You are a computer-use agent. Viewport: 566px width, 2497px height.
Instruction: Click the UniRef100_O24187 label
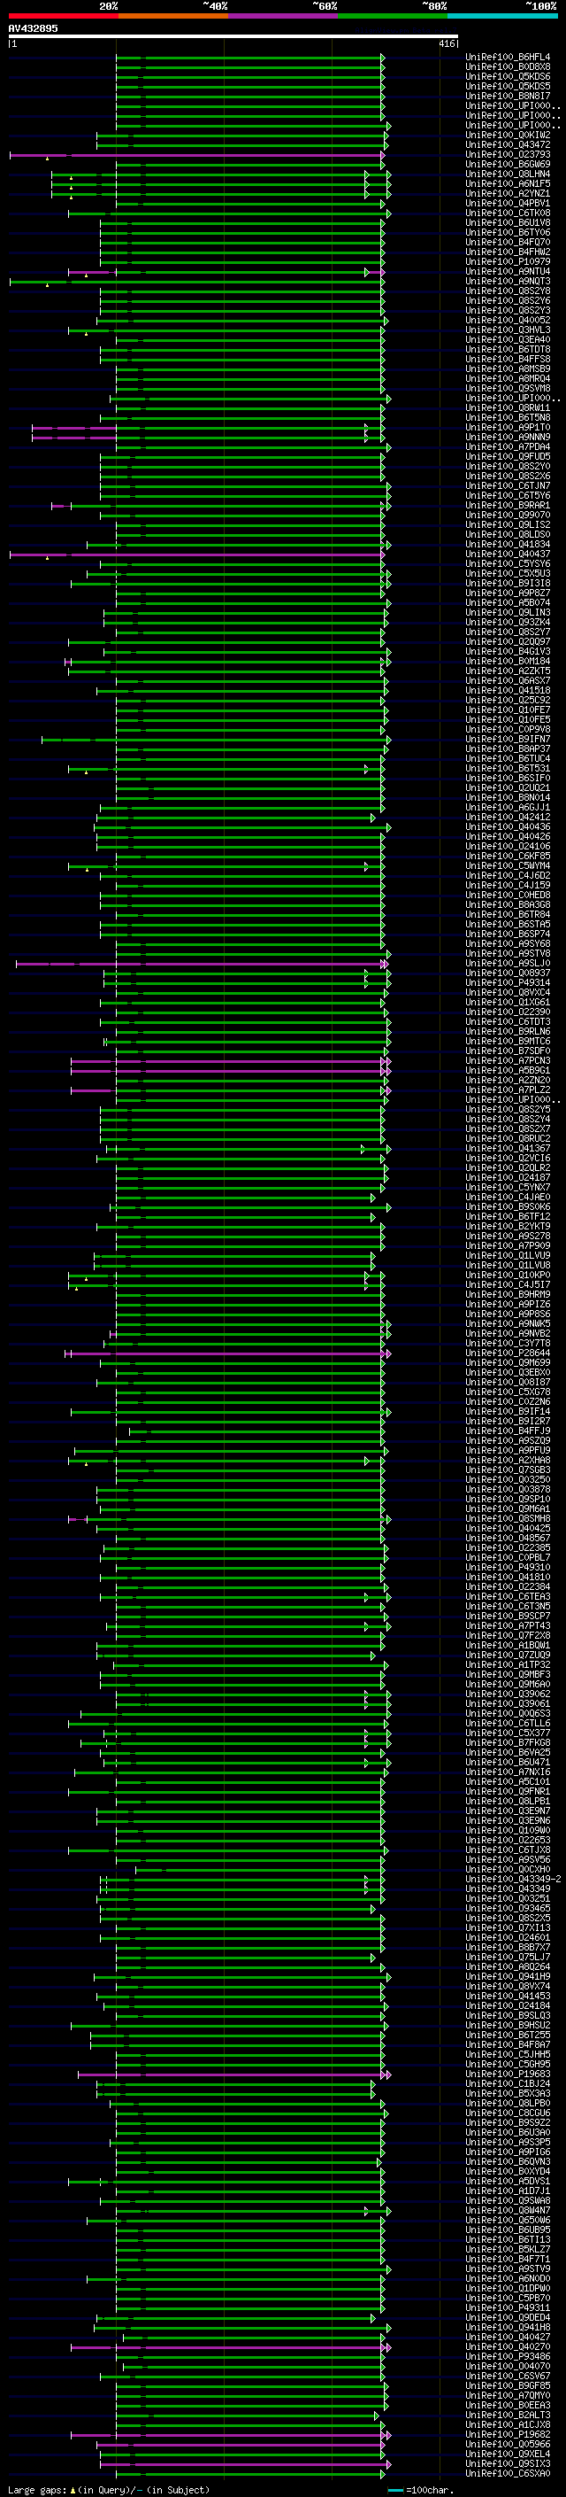point(508,1177)
